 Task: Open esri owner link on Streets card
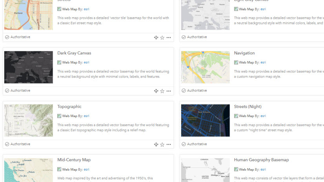click(87, 9)
